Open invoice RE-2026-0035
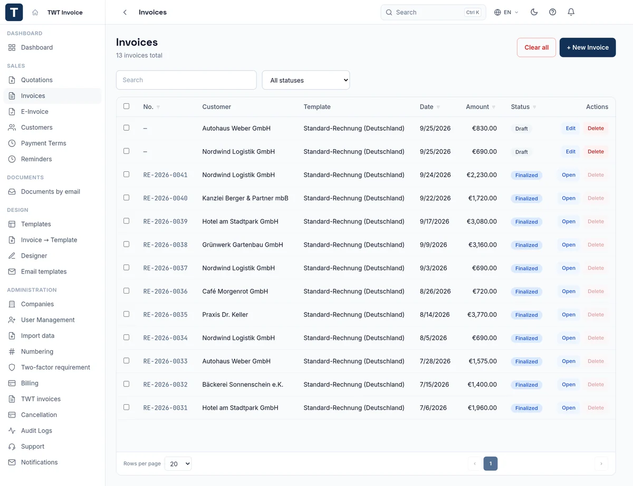Screen dimensions: 633x486 click(x=569, y=315)
